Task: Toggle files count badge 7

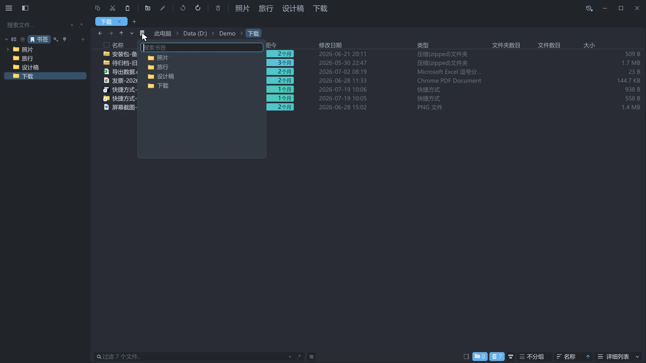Action: [x=497, y=357]
